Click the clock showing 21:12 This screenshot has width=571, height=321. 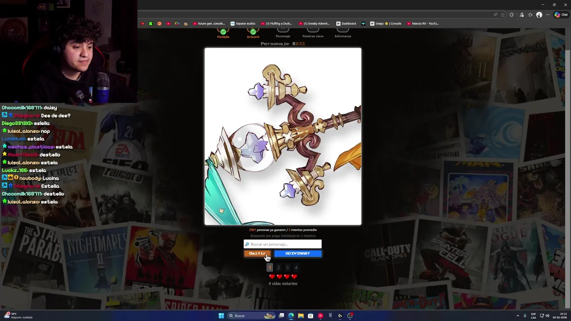pos(559,316)
